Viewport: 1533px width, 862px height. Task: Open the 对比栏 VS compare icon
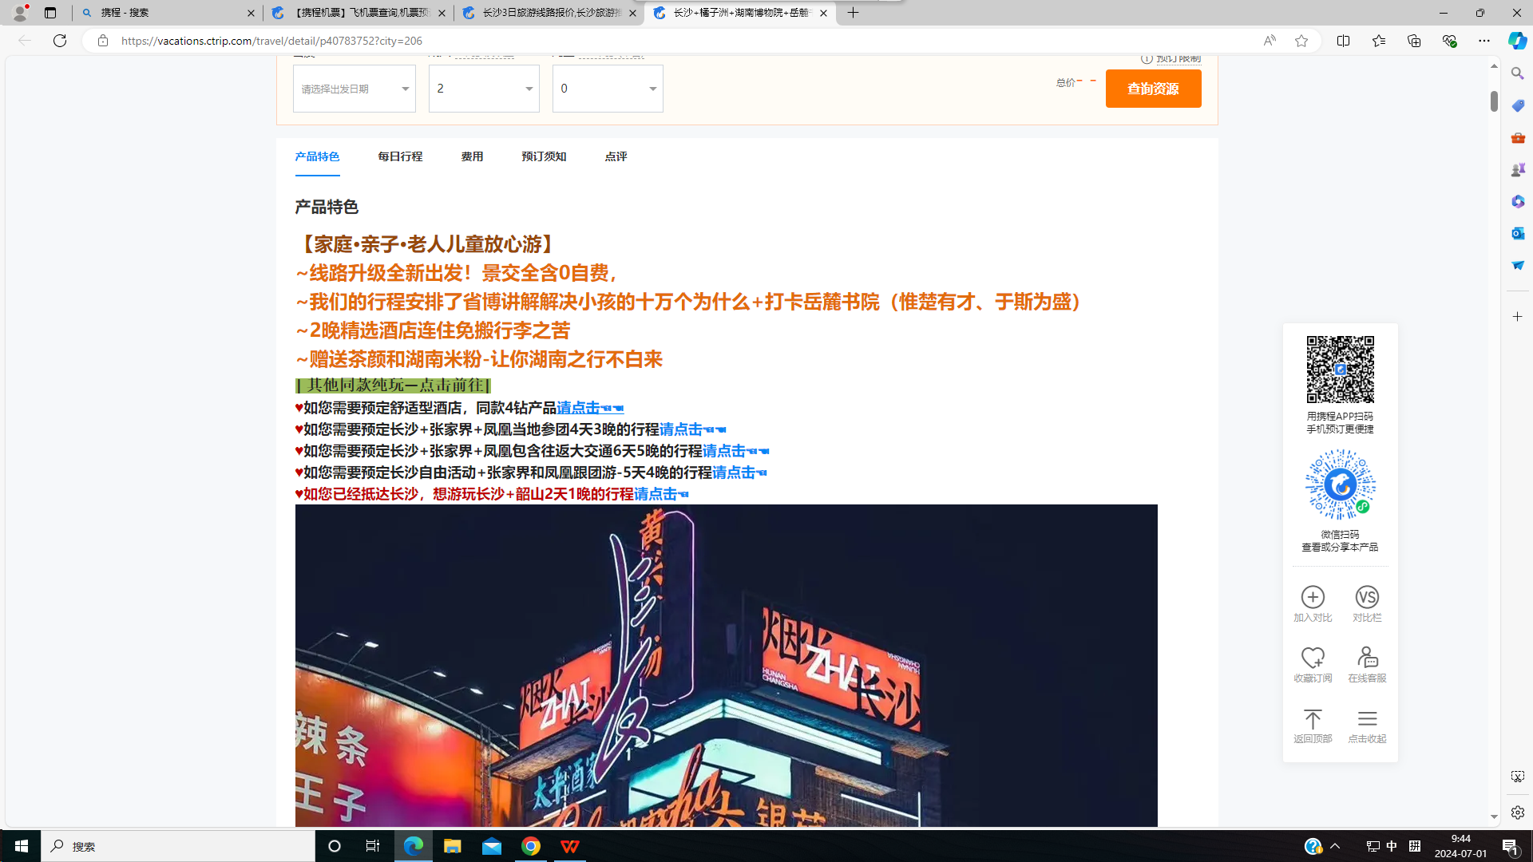click(1366, 598)
